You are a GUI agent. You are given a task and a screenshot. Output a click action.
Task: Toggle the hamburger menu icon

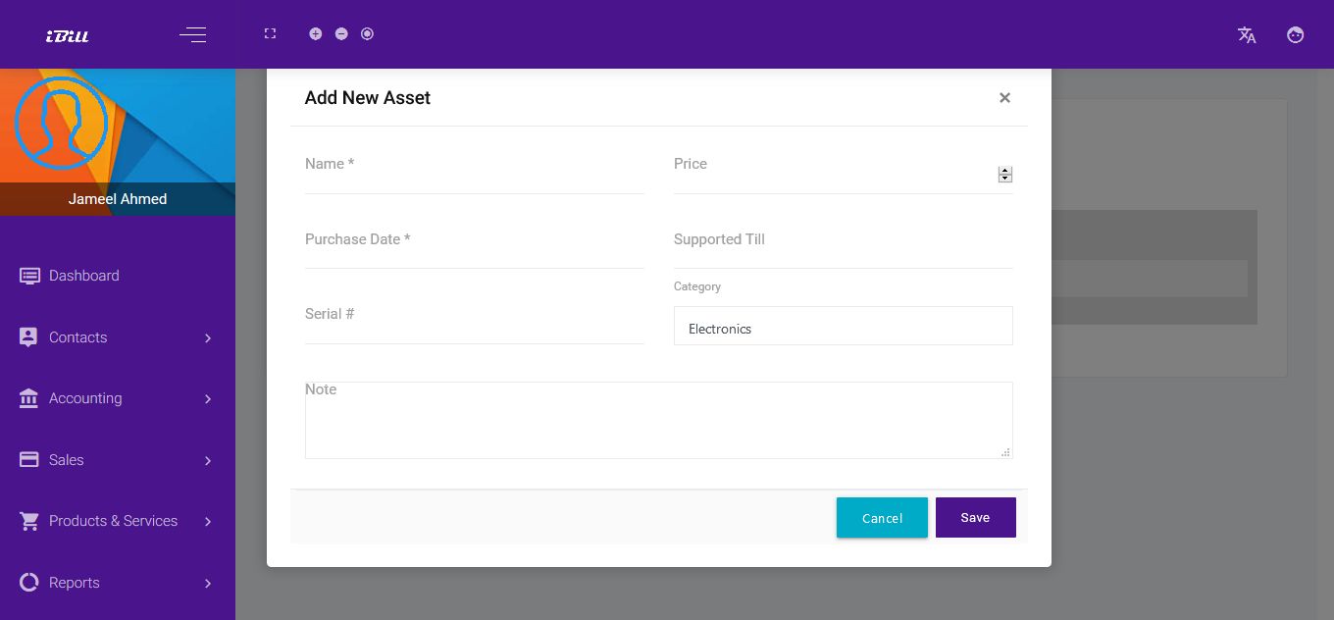192,34
